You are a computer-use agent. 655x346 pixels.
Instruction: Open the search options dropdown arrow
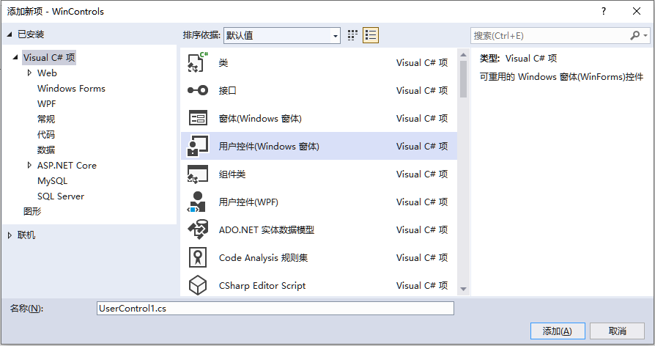point(645,35)
